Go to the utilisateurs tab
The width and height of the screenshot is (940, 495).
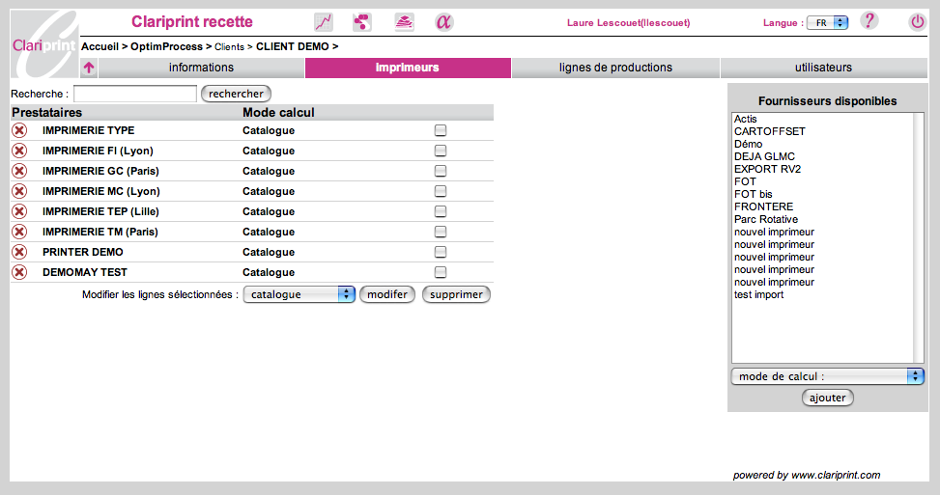tap(816, 68)
